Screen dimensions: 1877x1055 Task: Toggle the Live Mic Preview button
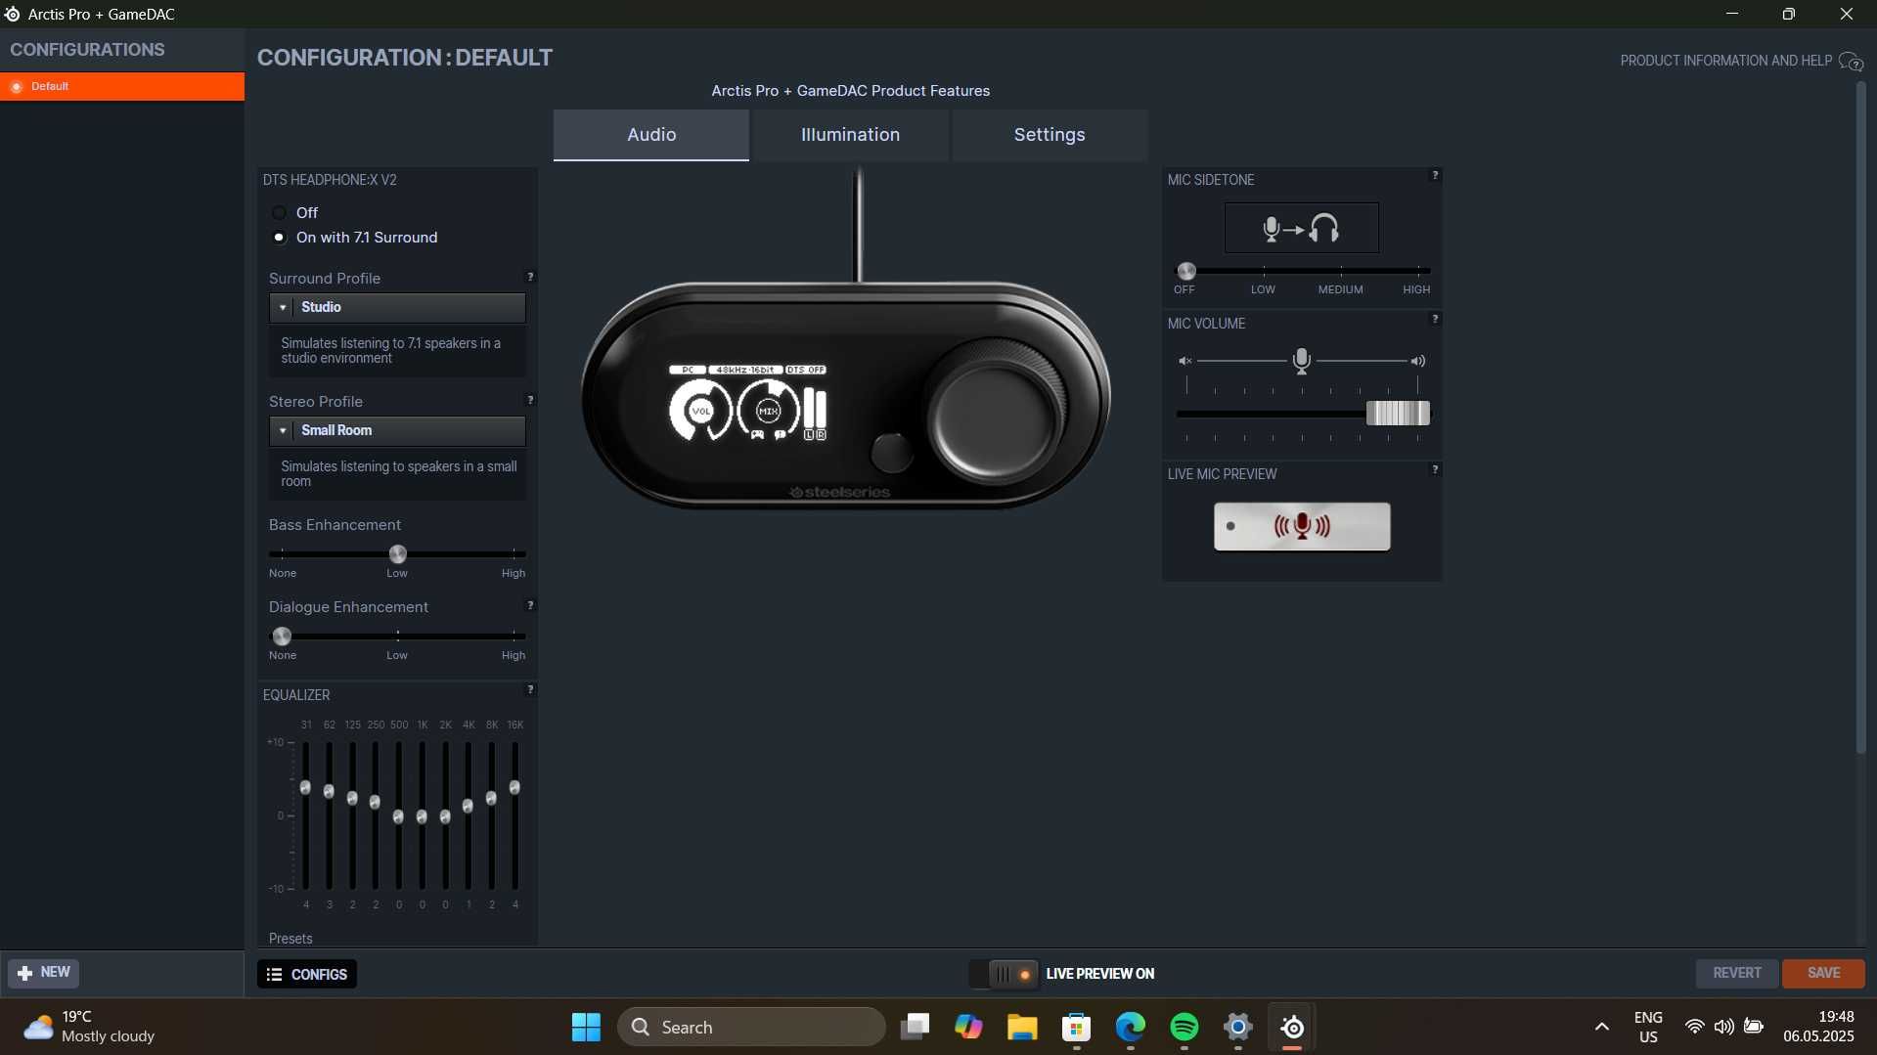coord(1302,526)
